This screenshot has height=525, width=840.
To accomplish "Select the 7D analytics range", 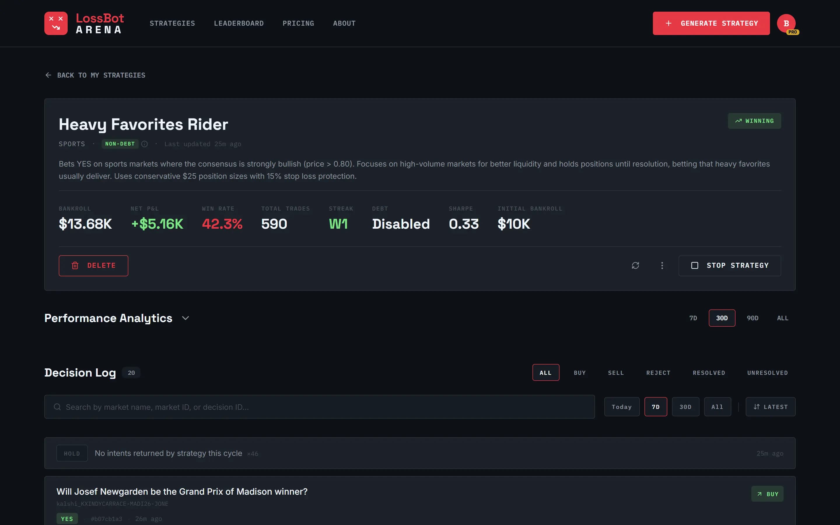I will click(693, 318).
